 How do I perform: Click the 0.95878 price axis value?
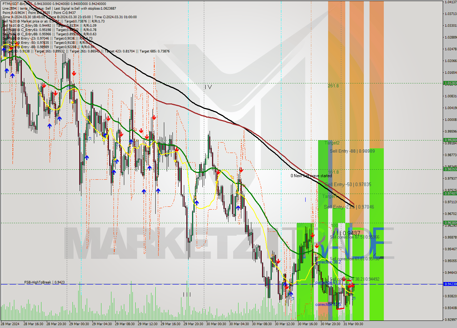click(451, 237)
